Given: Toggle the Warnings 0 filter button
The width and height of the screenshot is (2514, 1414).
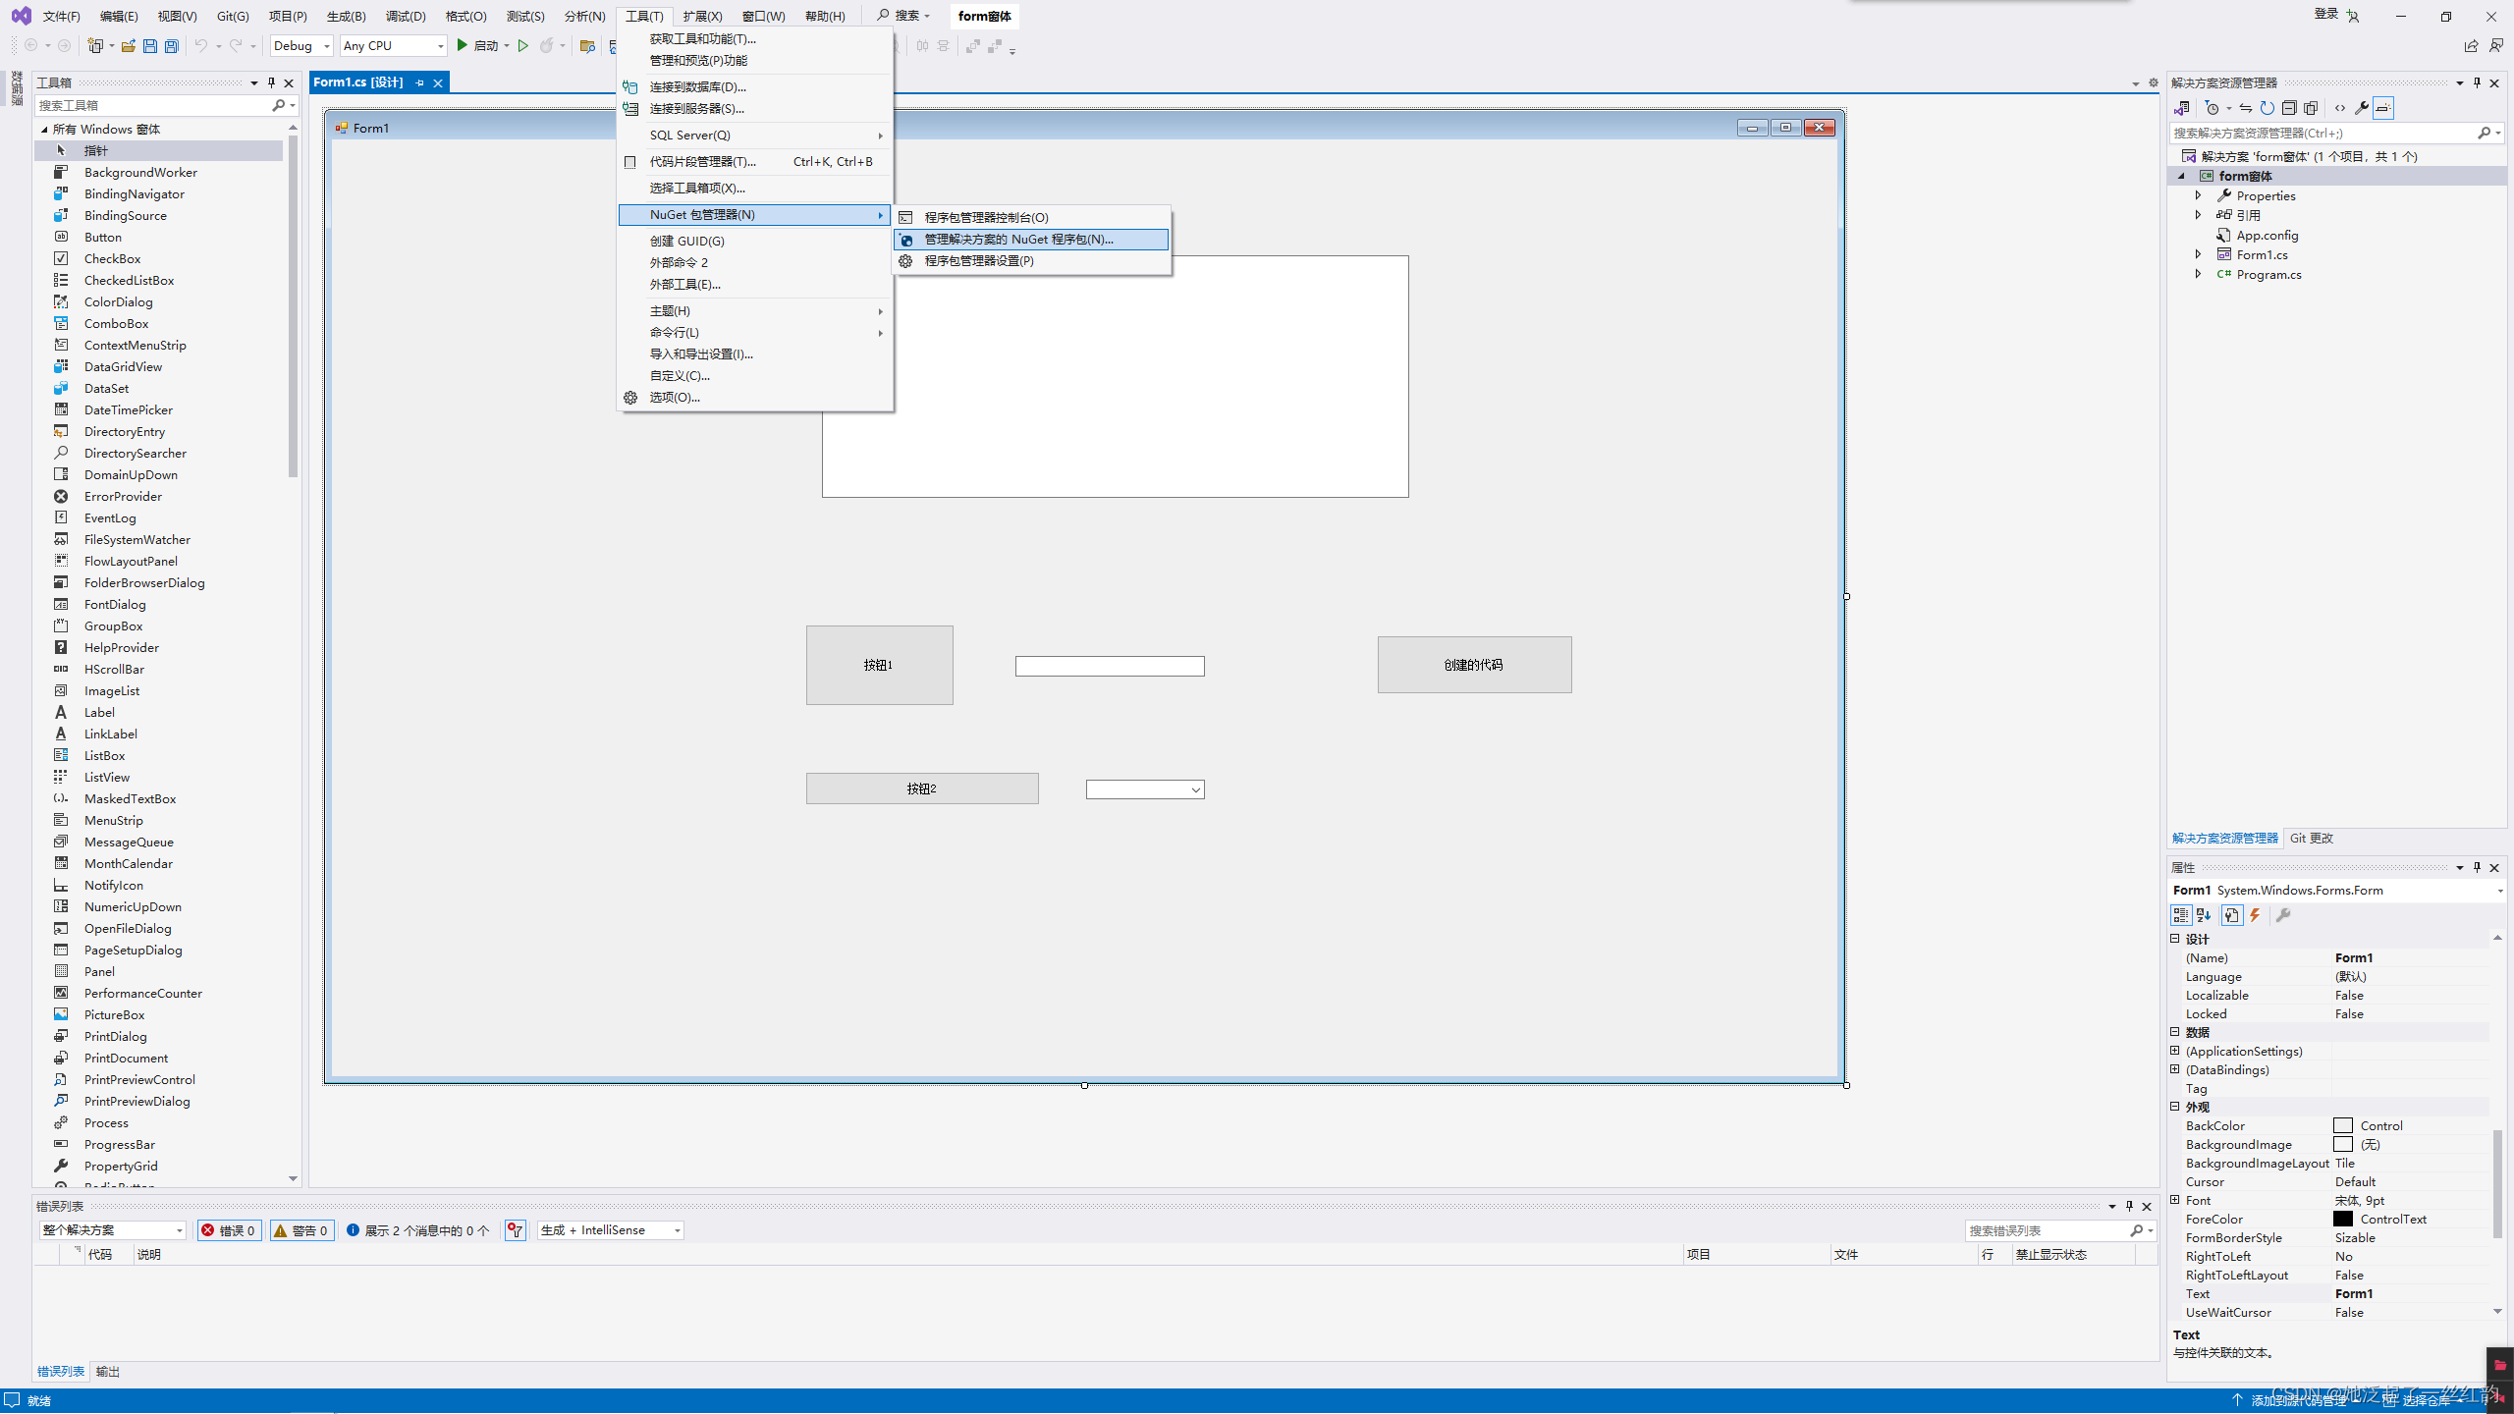Looking at the screenshot, I should [302, 1230].
